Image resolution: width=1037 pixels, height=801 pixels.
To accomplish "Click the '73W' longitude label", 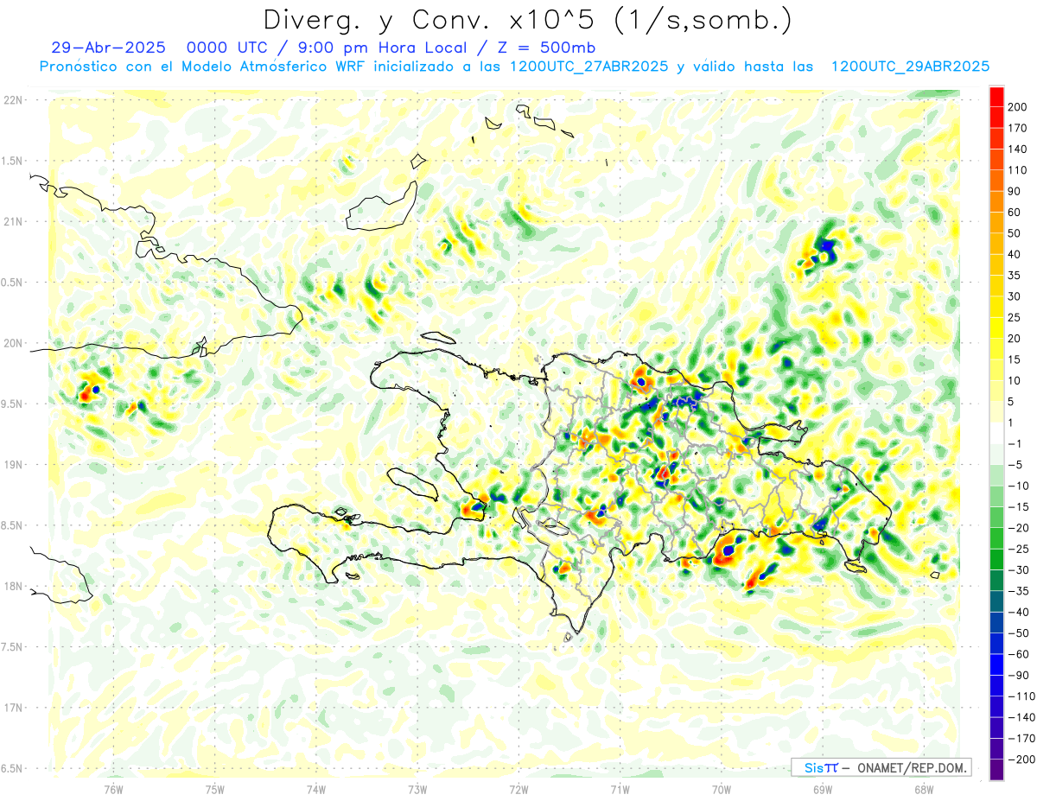I will [x=417, y=788].
